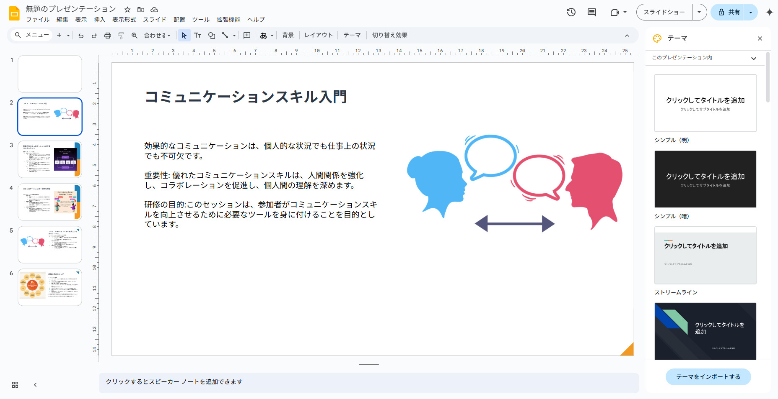Screen dimensions: 778x399
Task: Open the 挿入 menu
Action: point(99,19)
